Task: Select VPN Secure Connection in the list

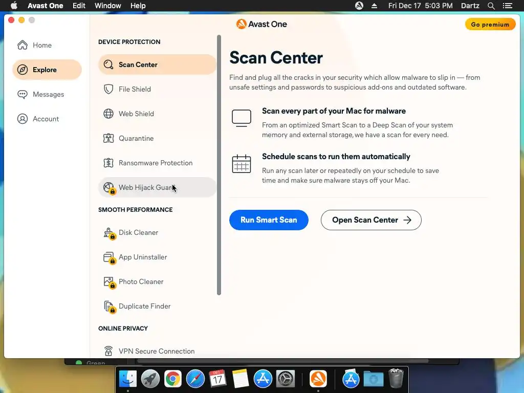Action: tap(157, 351)
